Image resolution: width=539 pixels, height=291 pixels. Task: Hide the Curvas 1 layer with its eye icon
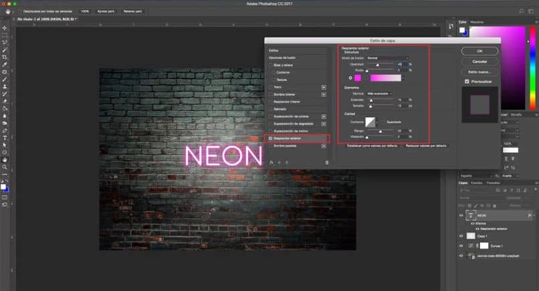pyautogui.click(x=461, y=246)
